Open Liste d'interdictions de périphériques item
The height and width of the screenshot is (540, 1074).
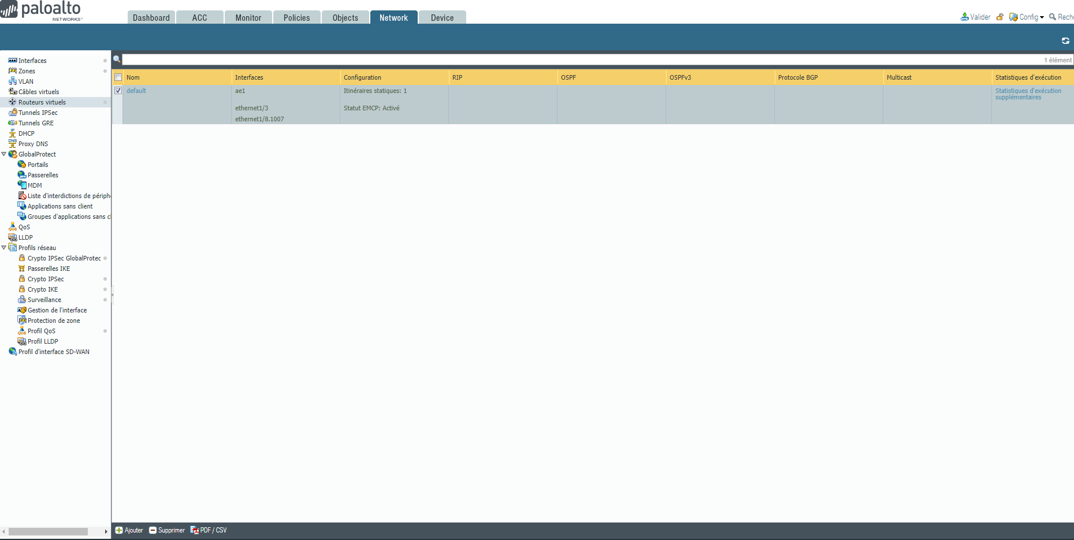tap(69, 196)
